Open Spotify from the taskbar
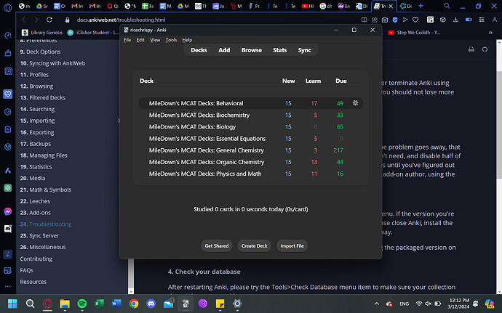502x313 pixels. point(82,304)
